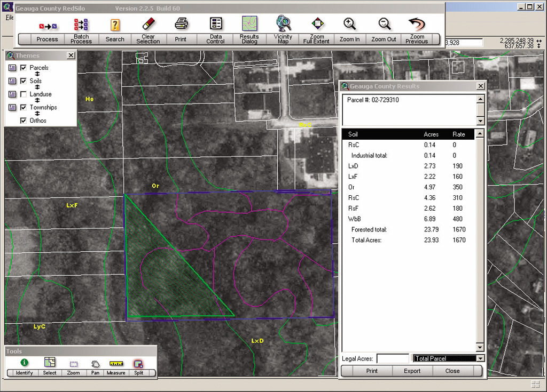
Task: Open the Soils theme legend icon
Action: point(12,81)
